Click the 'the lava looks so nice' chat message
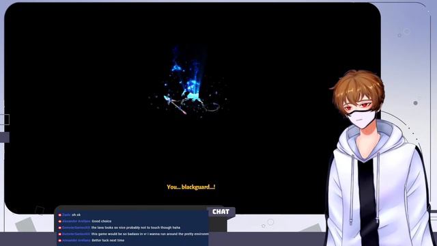The height and width of the screenshot is (246, 437). [136, 228]
